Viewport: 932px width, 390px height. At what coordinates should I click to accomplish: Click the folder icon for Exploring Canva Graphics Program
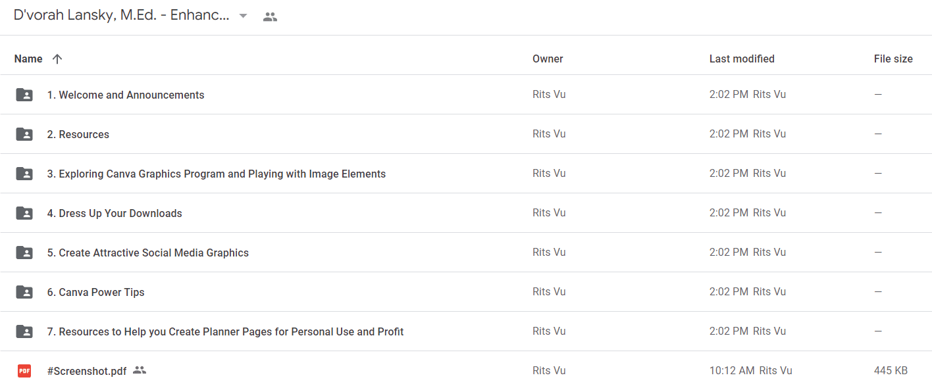coord(24,174)
